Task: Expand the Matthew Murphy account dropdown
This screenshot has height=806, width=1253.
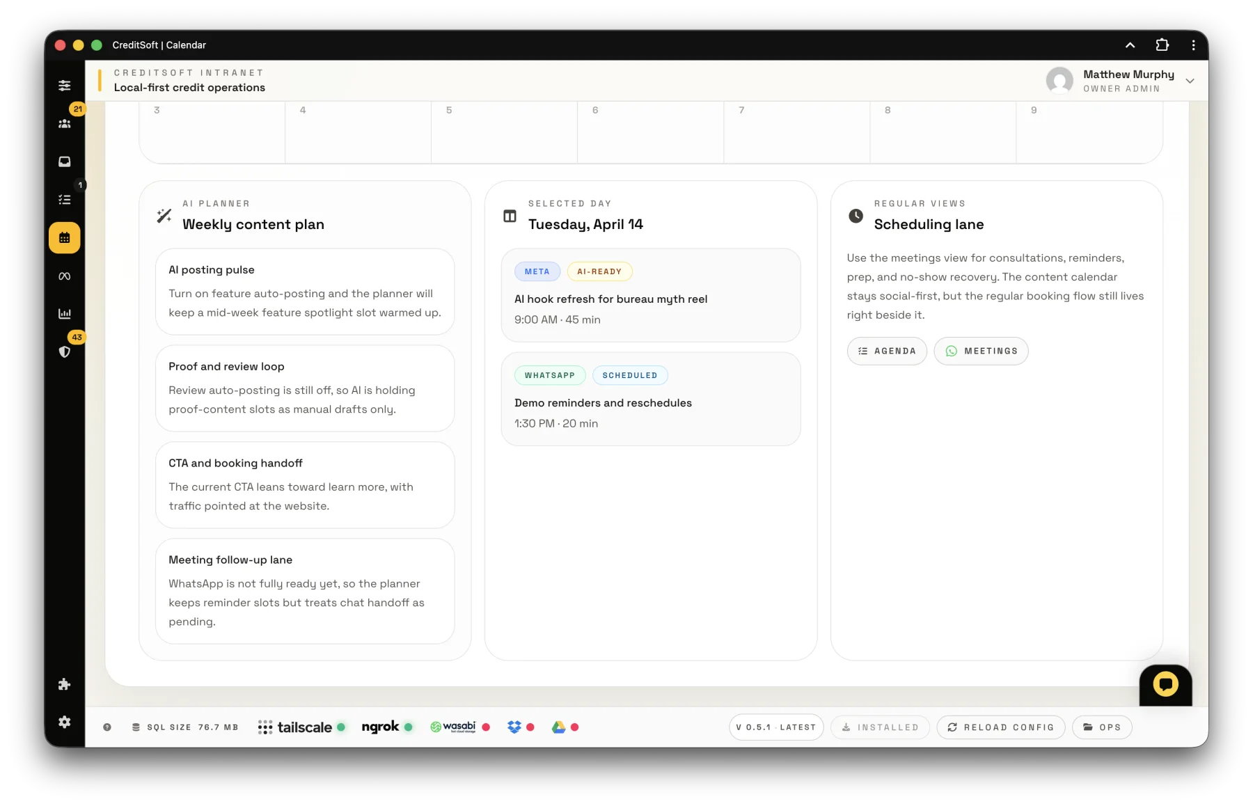Action: pos(1190,81)
